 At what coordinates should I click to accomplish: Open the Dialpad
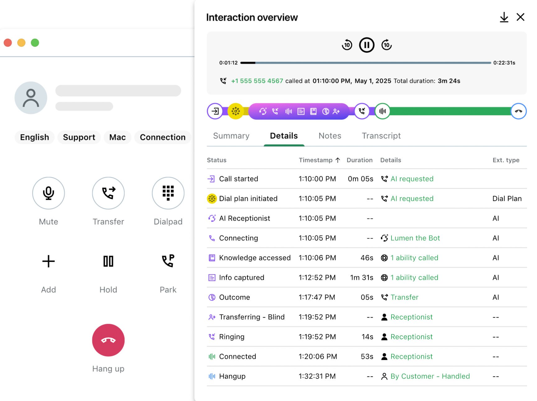click(168, 193)
